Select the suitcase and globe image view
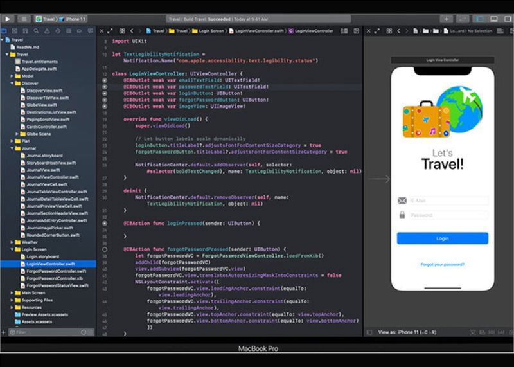Screen dimensions: 514x367 click(x=443, y=112)
